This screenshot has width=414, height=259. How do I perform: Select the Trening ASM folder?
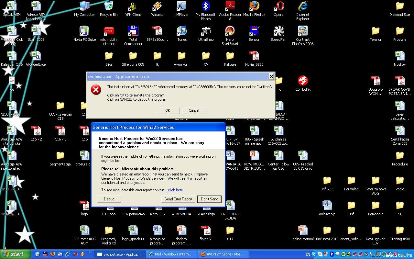point(400,233)
